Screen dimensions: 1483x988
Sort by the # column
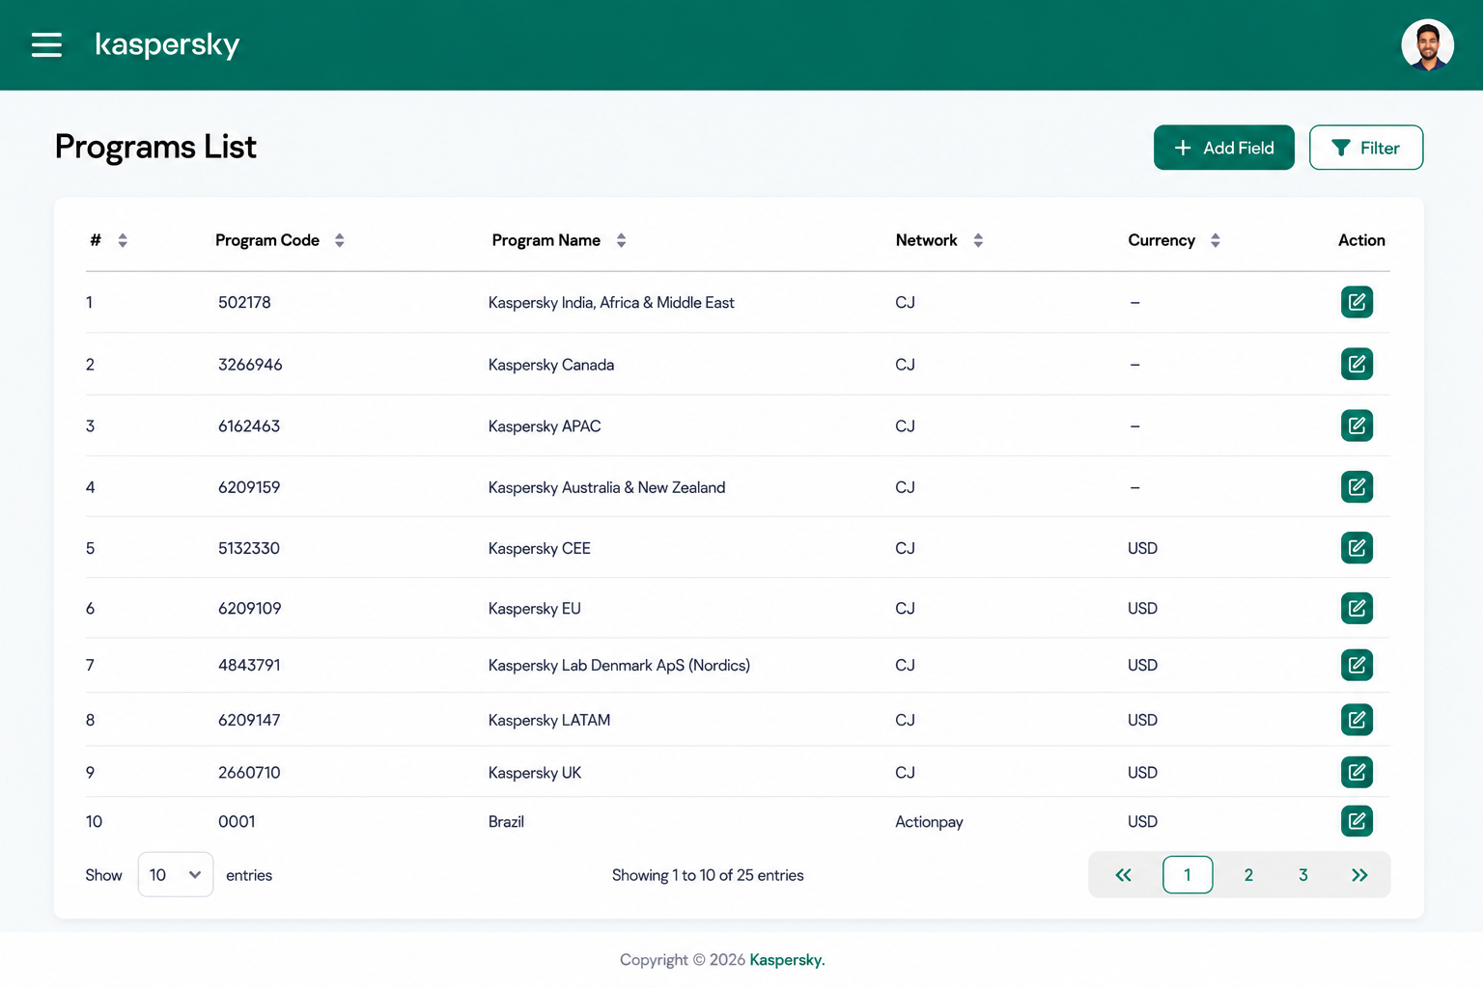[x=123, y=240]
